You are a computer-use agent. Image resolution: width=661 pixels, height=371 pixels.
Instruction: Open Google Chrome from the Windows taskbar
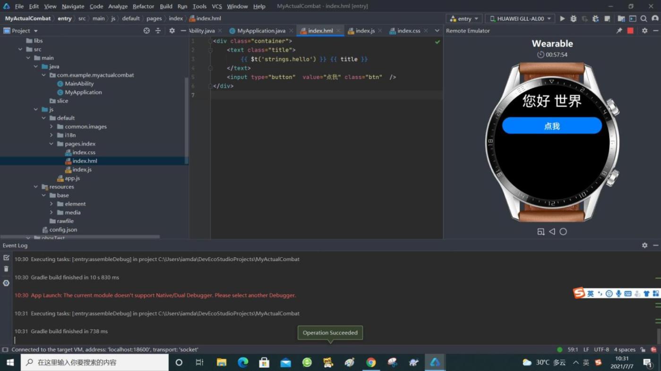pos(371,362)
